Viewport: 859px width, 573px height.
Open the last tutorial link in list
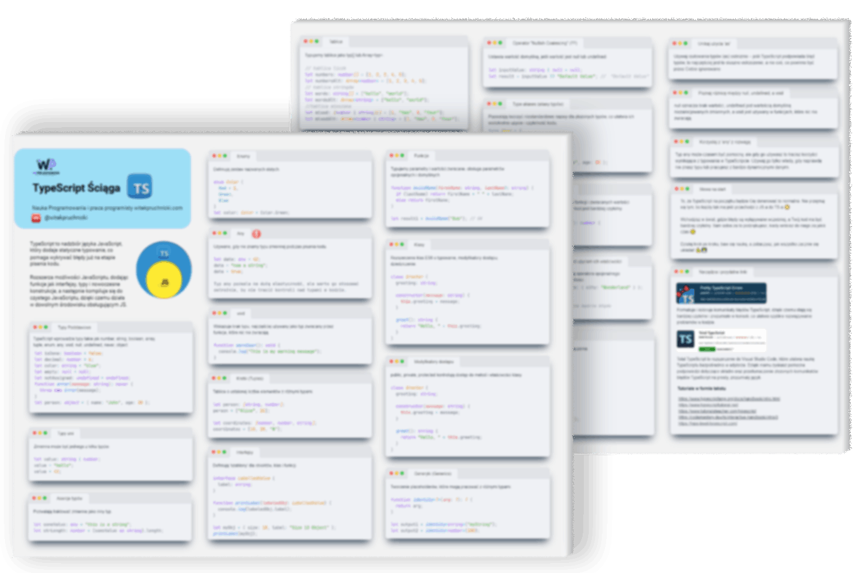[x=707, y=424]
